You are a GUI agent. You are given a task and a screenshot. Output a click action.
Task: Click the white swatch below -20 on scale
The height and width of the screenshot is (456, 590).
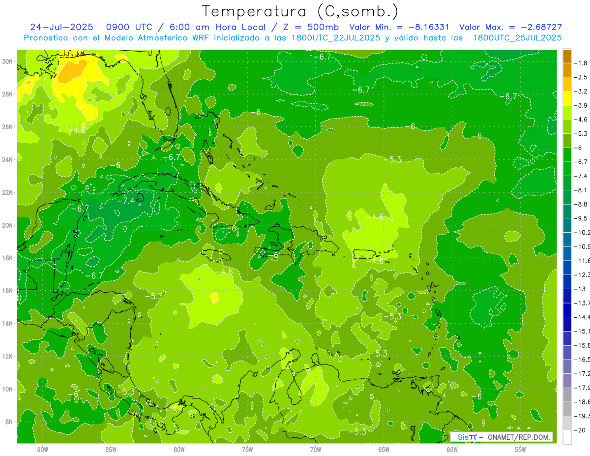(567, 437)
